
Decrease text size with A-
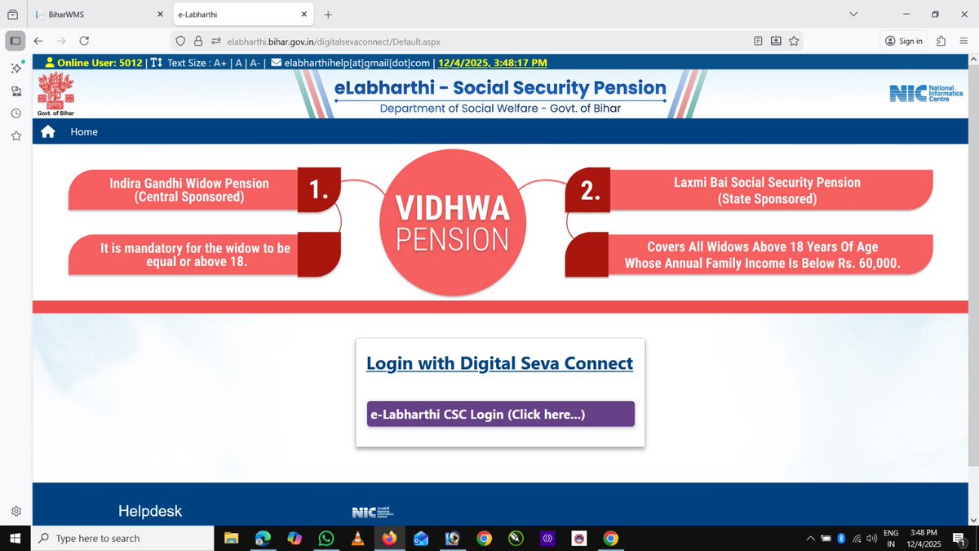pyautogui.click(x=255, y=62)
